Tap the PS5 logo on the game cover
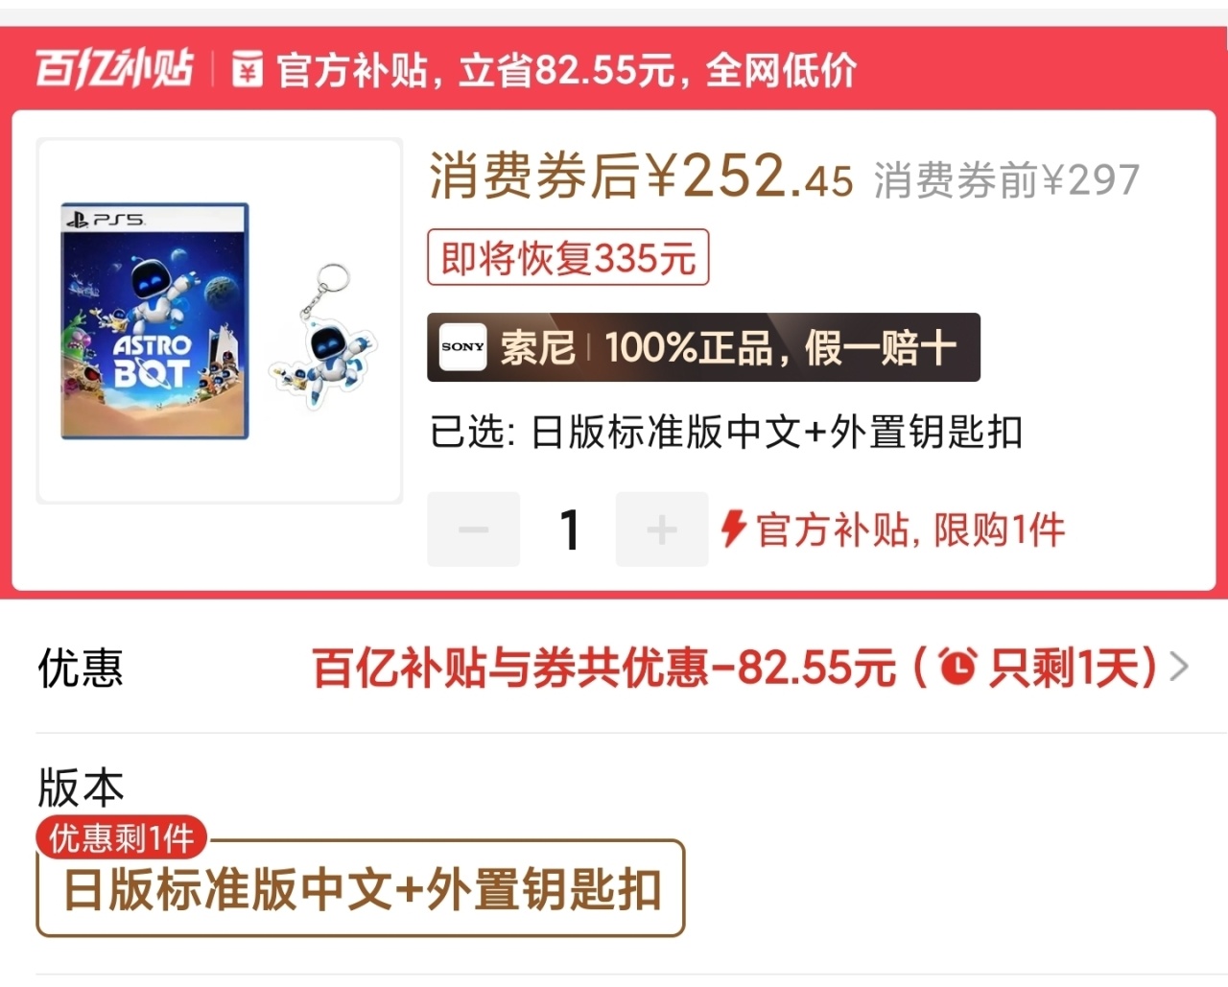This screenshot has height=987, width=1228. tap(105, 220)
